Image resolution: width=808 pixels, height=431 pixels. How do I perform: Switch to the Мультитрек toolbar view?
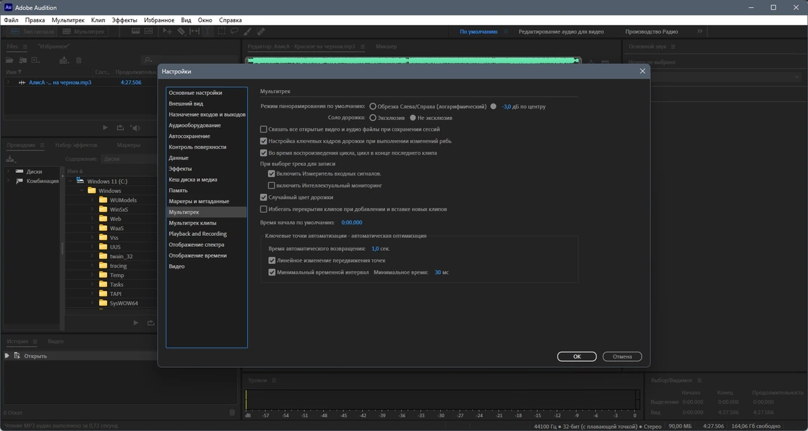tap(83, 32)
